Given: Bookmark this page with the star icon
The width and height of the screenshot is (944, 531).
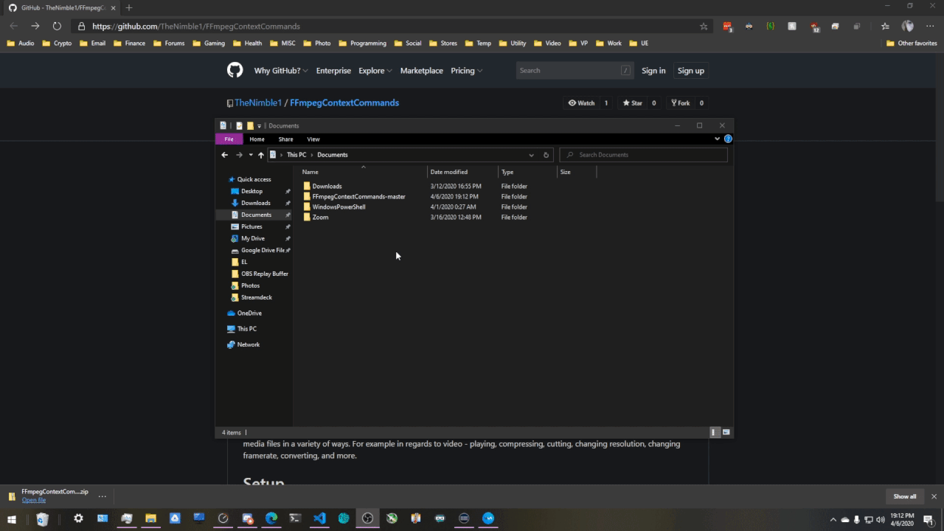Looking at the screenshot, I should (x=704, y=26).
